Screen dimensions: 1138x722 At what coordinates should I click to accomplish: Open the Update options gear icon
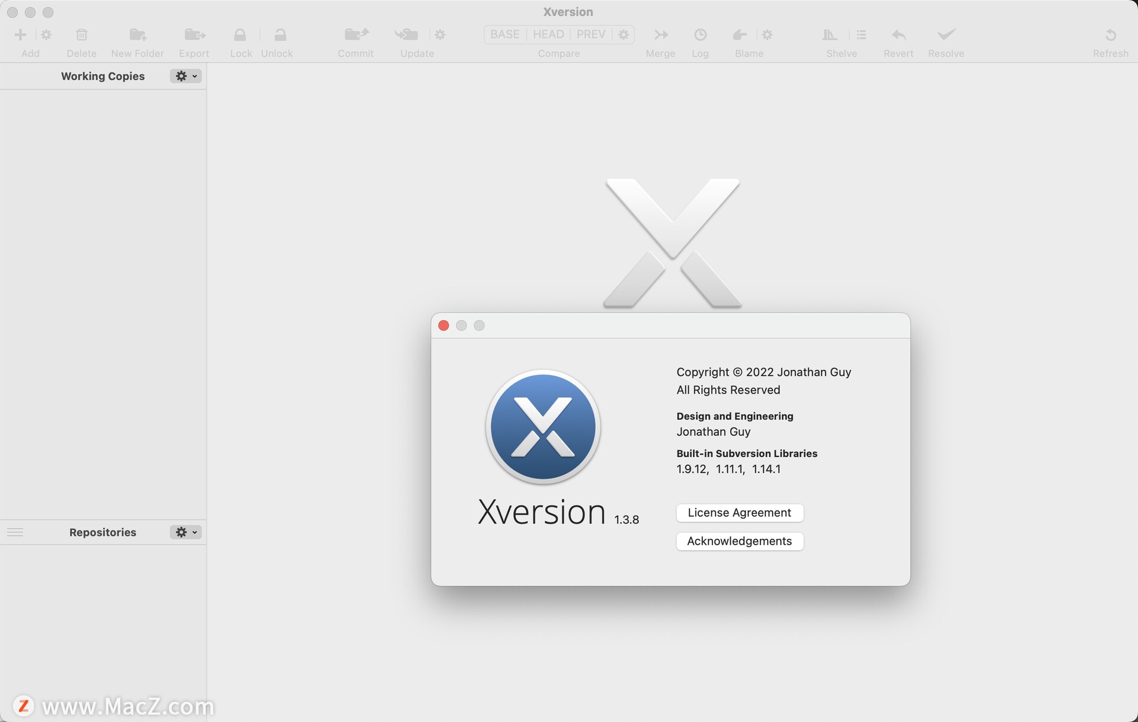[x=440, y=35]
